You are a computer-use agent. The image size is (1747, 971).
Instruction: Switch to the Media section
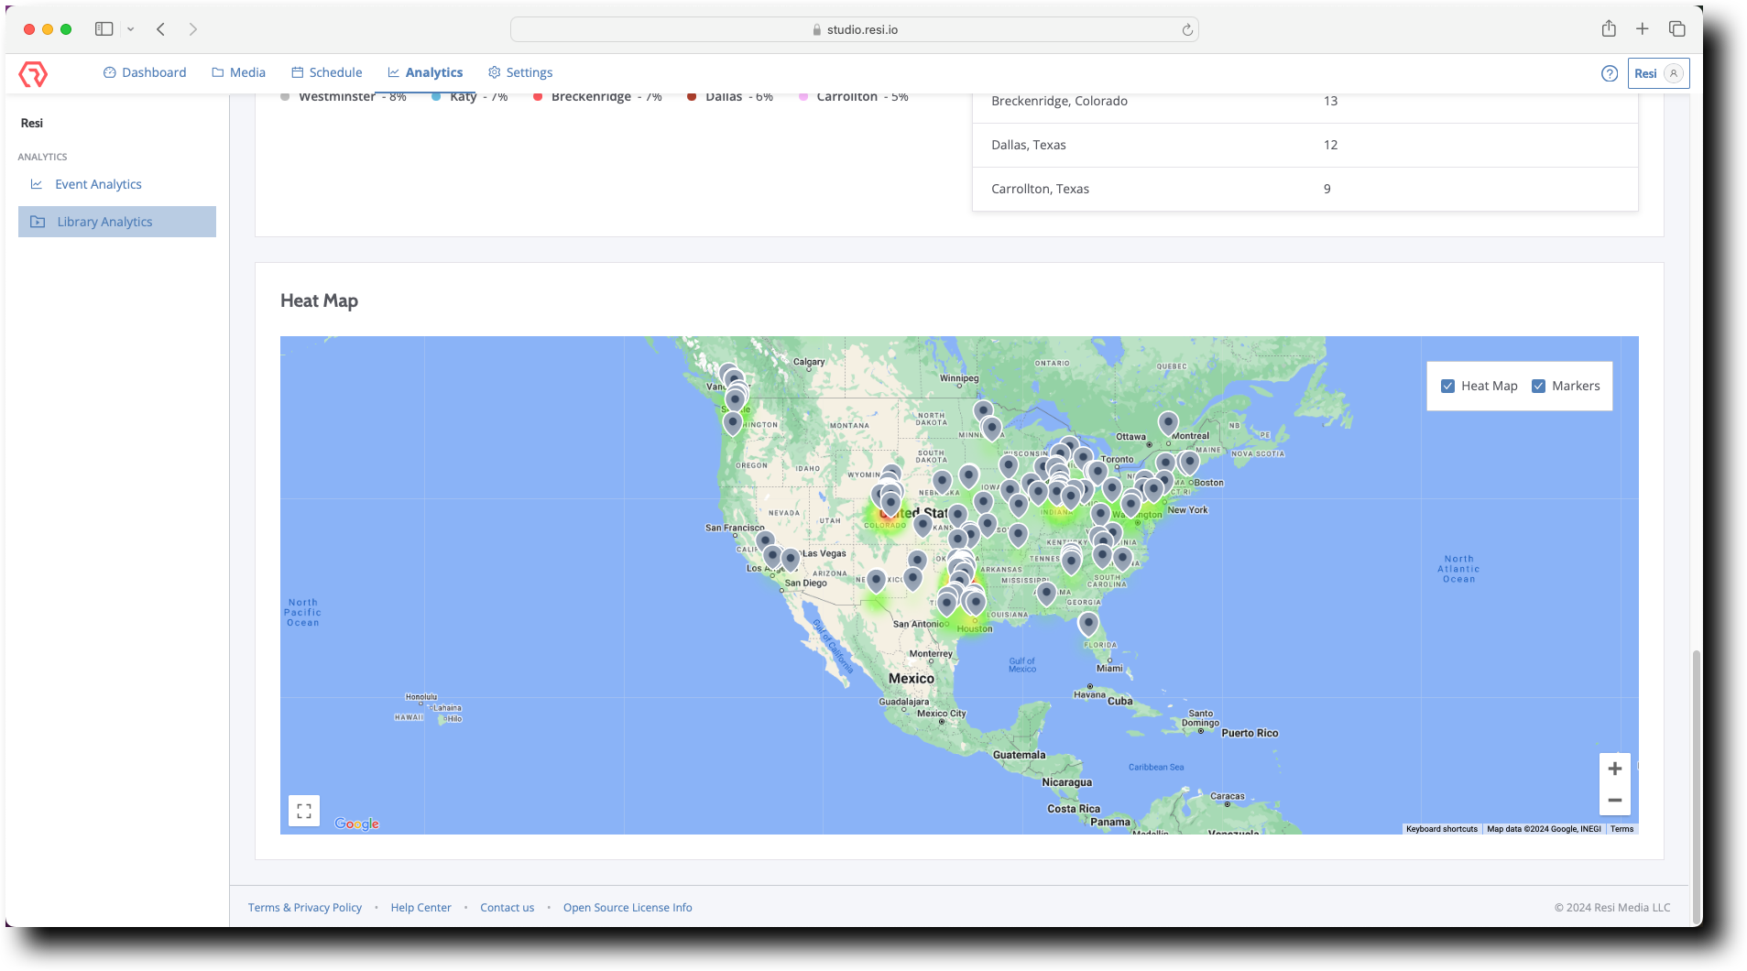click(x=238, y=71)
